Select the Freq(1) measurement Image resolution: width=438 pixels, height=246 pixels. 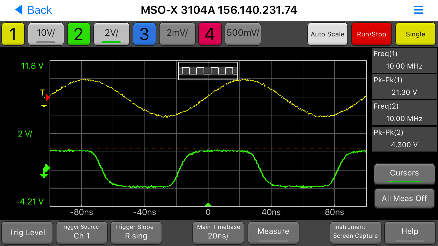tap(404, 60)
